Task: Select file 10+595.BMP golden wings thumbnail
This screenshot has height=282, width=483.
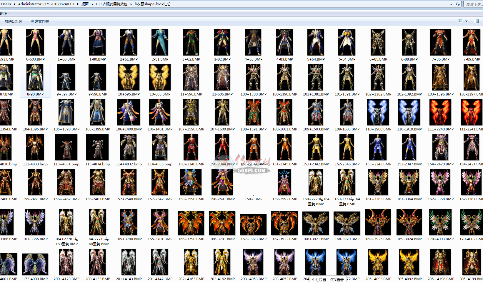Action: [129, 77]
